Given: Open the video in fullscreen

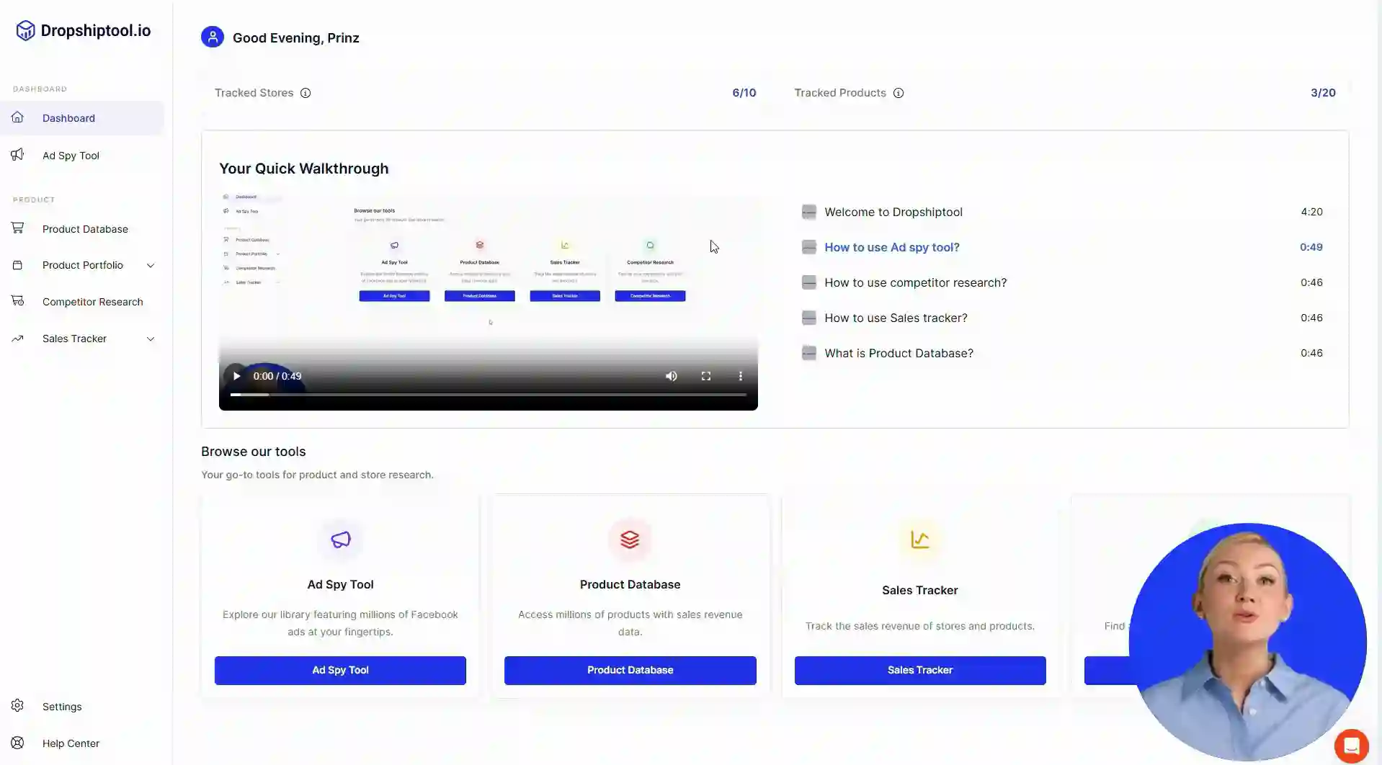Looking at the screenshot, I should click(706, 376).
